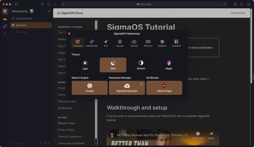Viewport: 254px width, 147px height.
Task: Click the docs sidebar scrollbar
Action: tap(96, 80)
